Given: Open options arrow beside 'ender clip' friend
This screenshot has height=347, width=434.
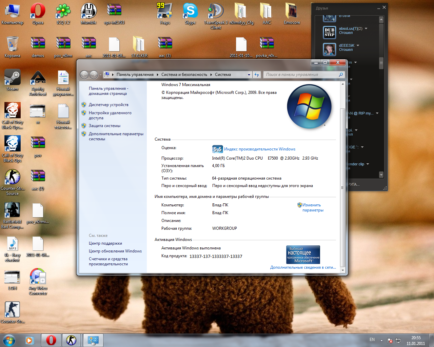Looking at the screenshot, I should pos(368,164).
